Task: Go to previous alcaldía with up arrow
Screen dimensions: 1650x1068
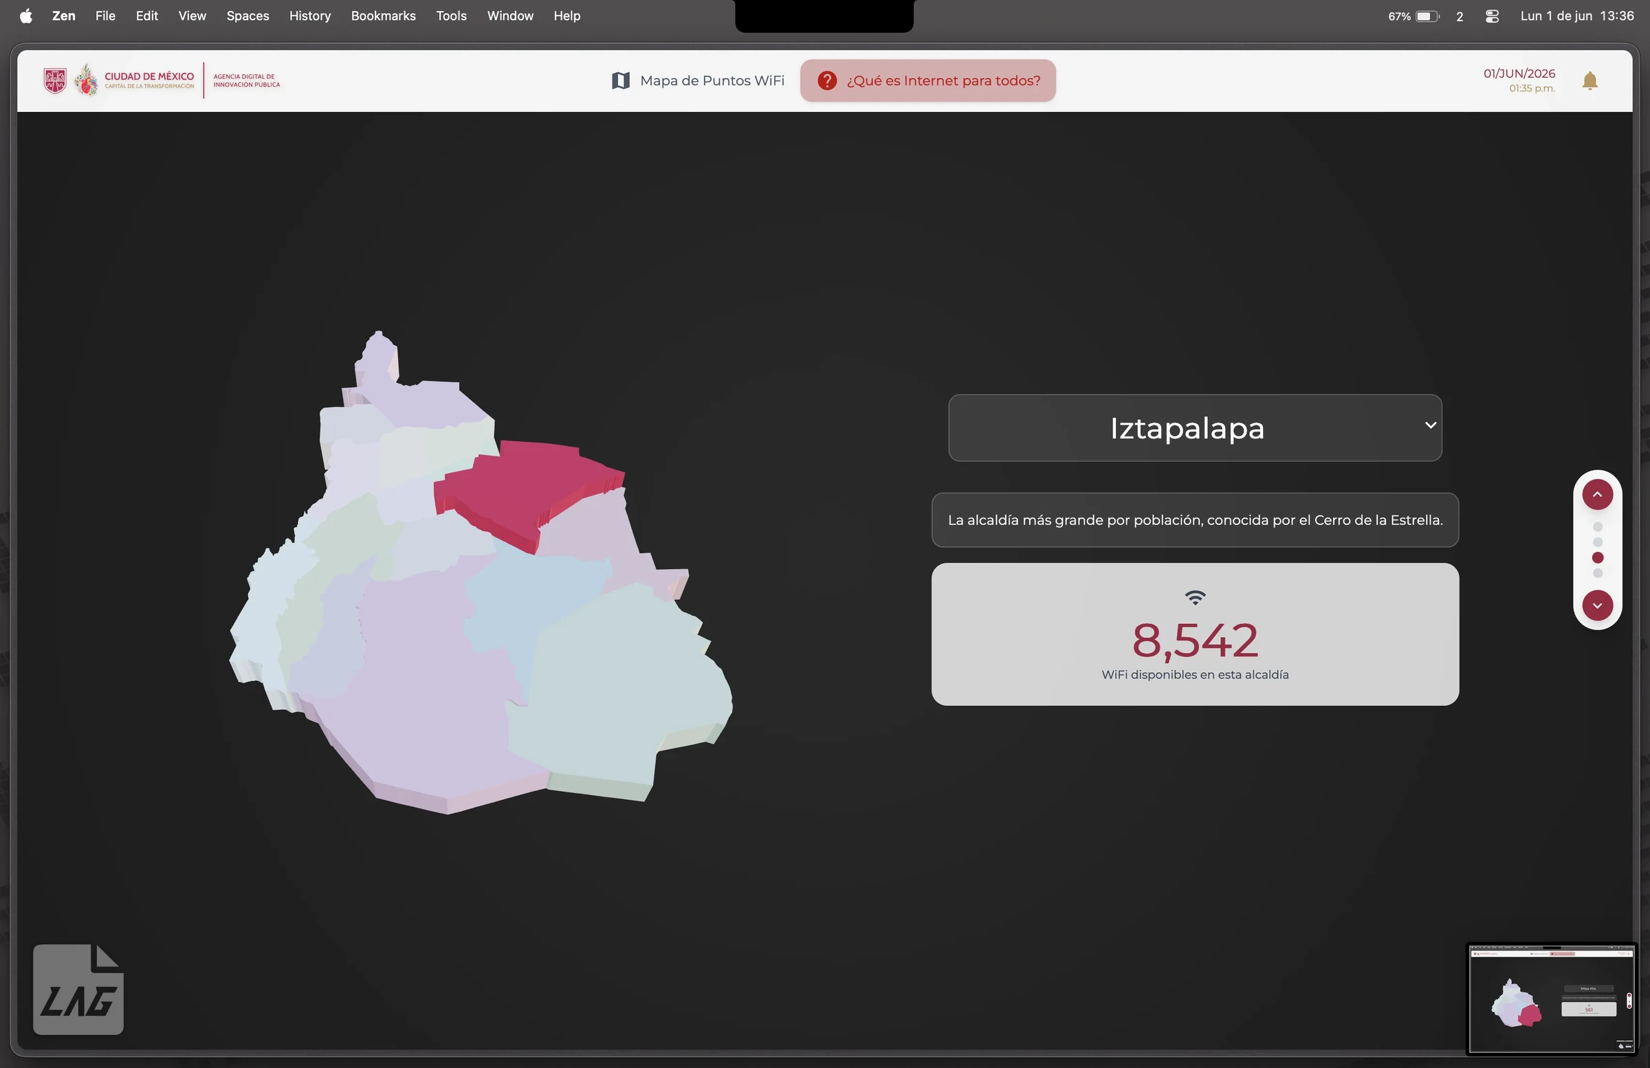Action: pos(1596,494)
